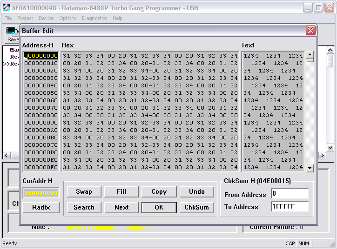
Task: Select address row 000000000
Action: (41, 56)
